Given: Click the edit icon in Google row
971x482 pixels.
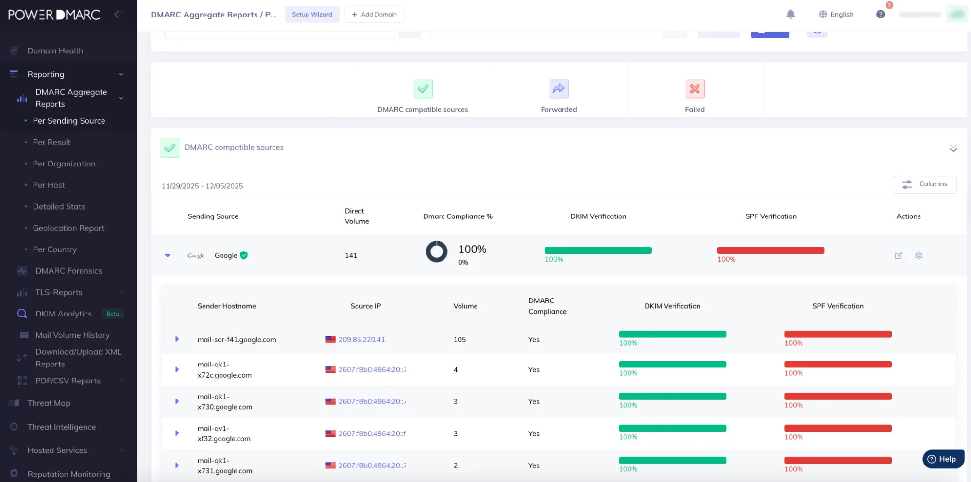Looking at the screenshot, I should [898, 255].
